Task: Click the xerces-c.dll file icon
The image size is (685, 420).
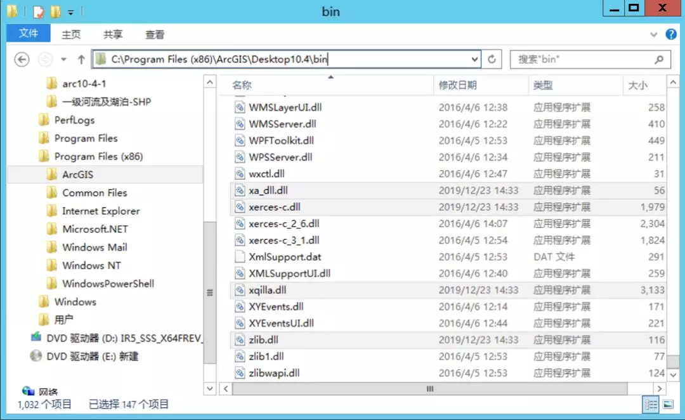Action: pos(239,207)
